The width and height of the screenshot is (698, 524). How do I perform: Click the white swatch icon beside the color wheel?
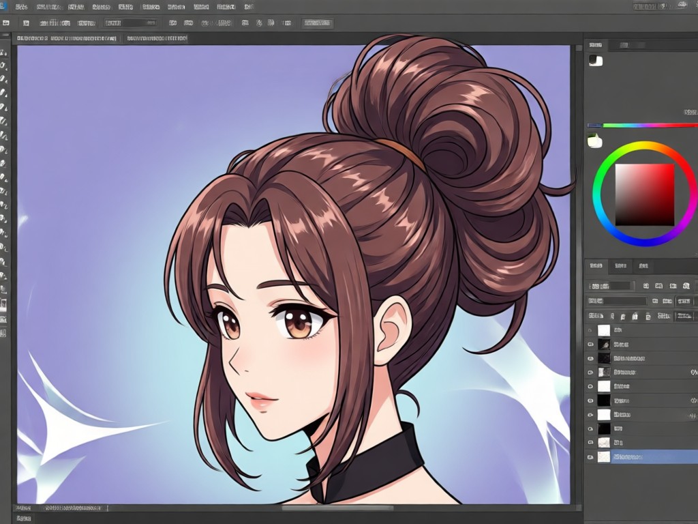(x=594, y=141)
